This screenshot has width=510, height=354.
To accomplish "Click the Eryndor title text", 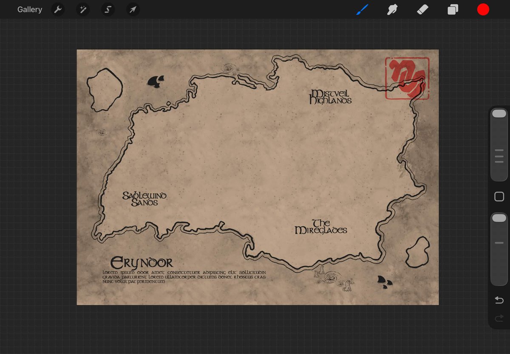I will pyautogui.click(x=142, y=262).
